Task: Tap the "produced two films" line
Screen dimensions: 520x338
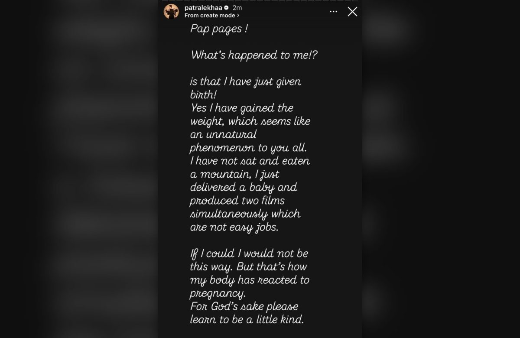Action: click(237, 201)
